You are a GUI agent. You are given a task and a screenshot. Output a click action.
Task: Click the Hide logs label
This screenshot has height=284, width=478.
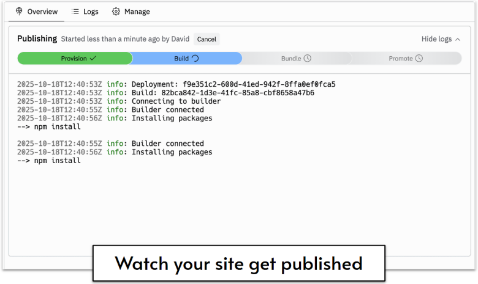click(x=436, y=39)
